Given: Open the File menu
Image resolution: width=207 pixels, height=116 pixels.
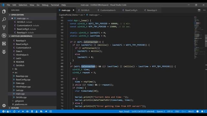Looking at the screenshot, I should pos(8,5).
